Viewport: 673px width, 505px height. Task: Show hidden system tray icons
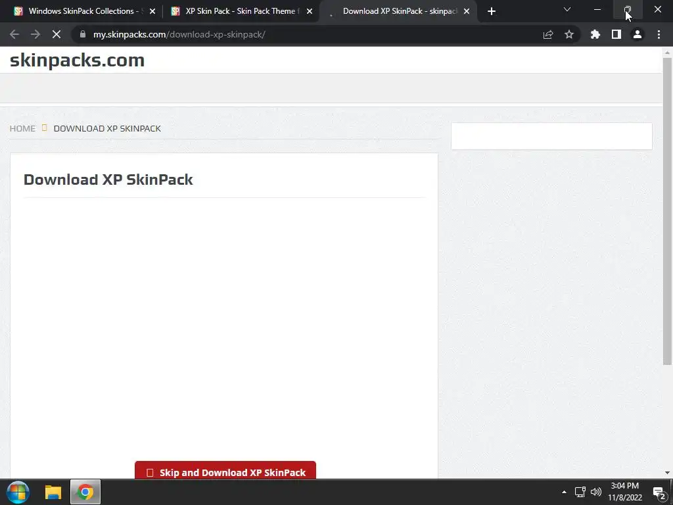[x=564, y=492]
